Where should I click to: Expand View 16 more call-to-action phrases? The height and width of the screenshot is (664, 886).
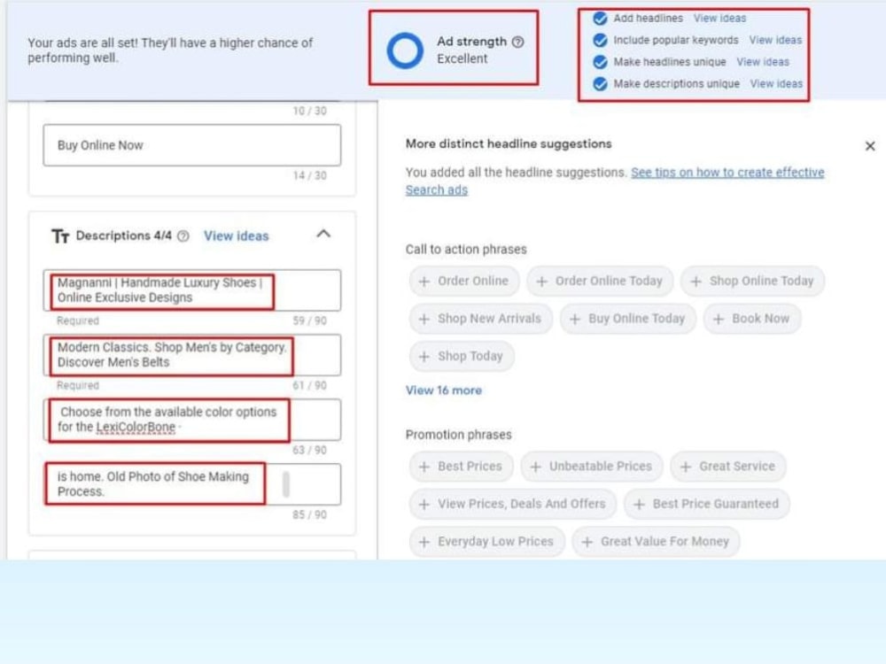click(444, 390)
